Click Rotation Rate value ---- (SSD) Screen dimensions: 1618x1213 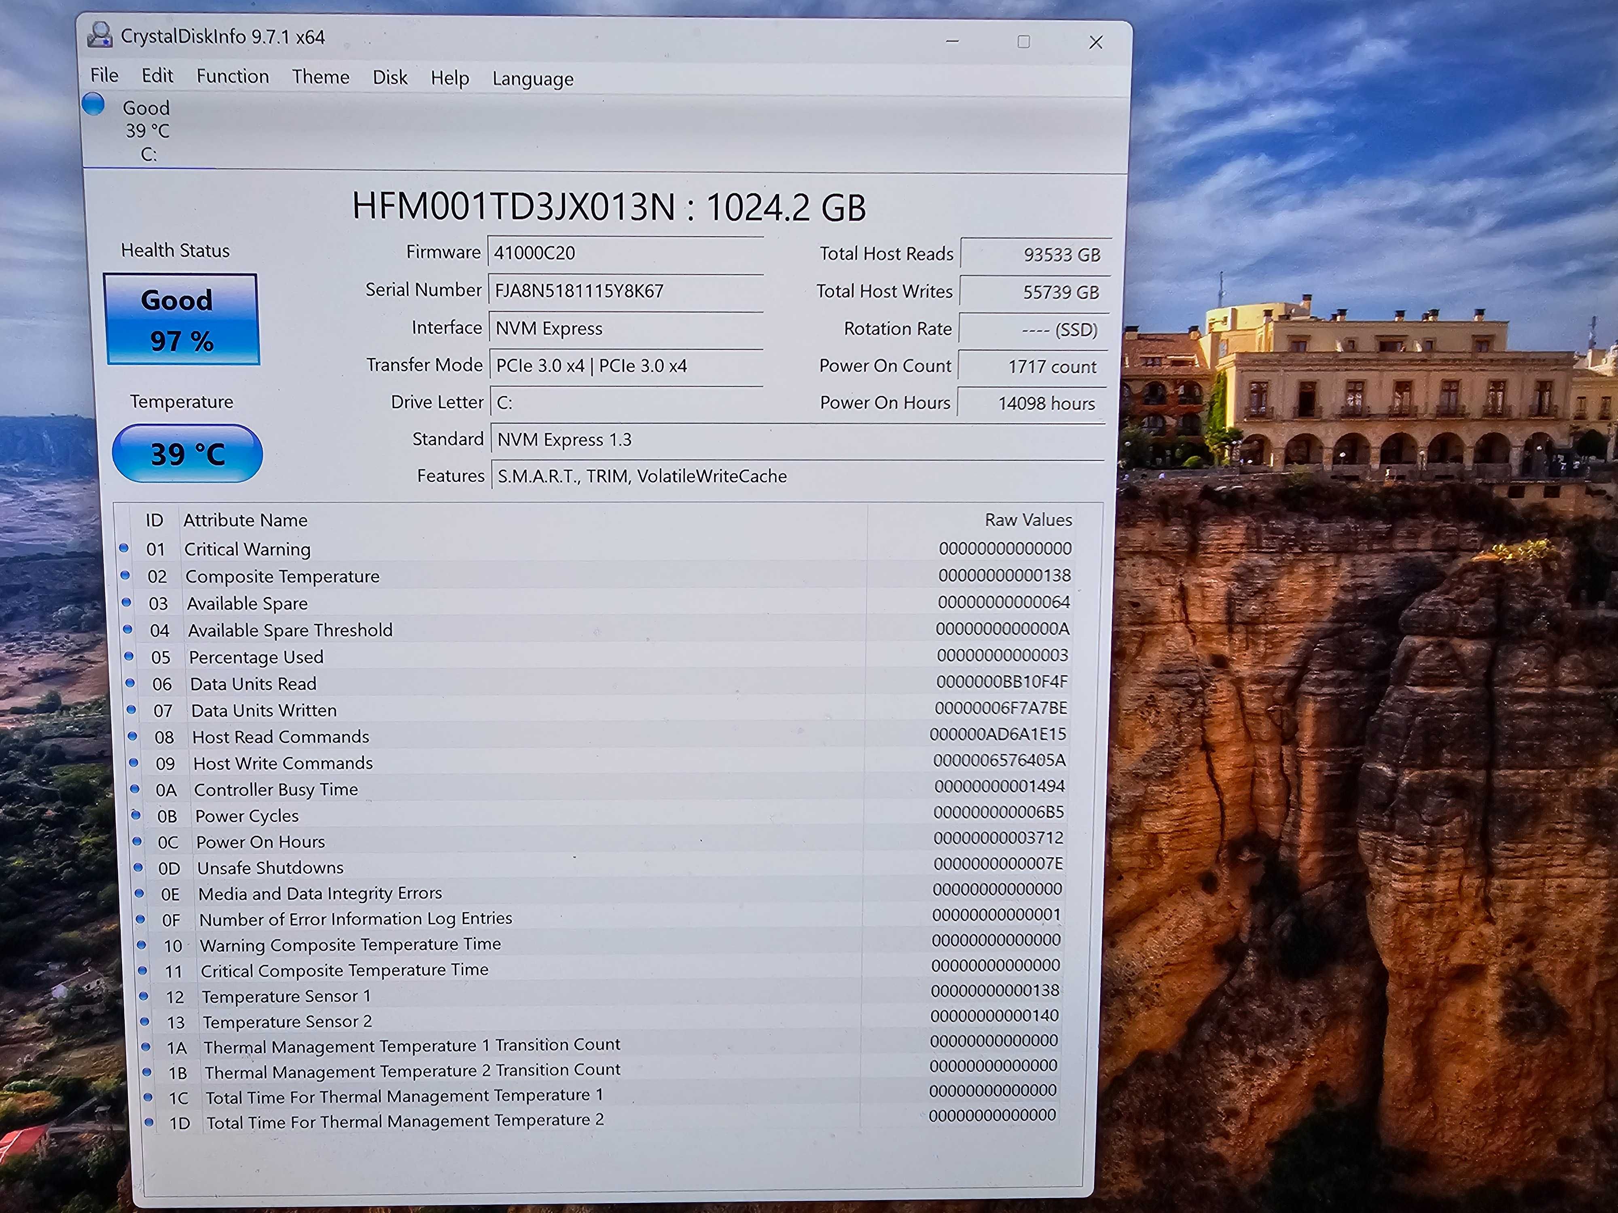pos(1035,330)
